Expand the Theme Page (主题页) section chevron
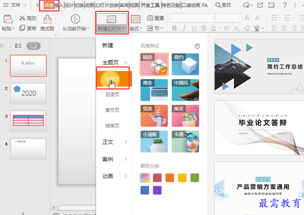The image size is (304, 215). click(126, 62)
